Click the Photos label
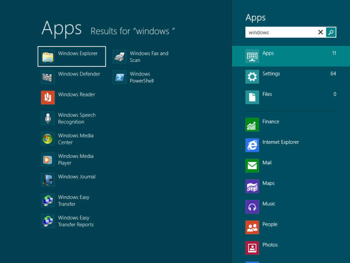 tap(270, 245)
